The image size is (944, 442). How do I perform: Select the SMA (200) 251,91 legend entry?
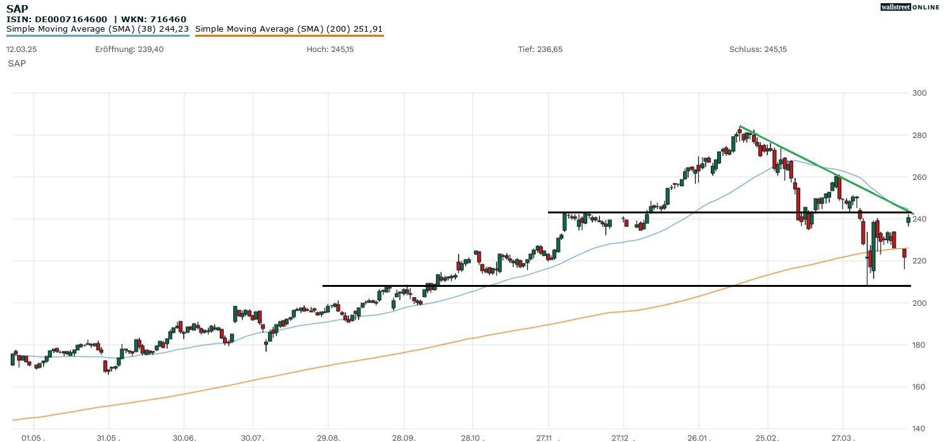point(289,29)
